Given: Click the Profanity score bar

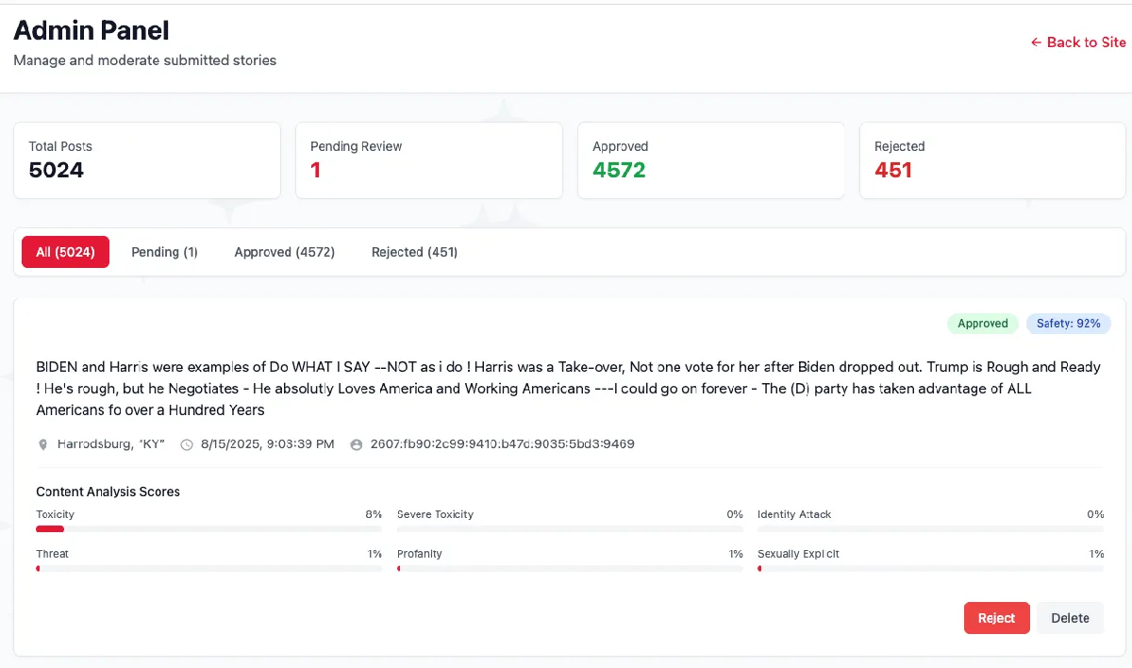Looking at the screenshot, I should tap(570, 569).
